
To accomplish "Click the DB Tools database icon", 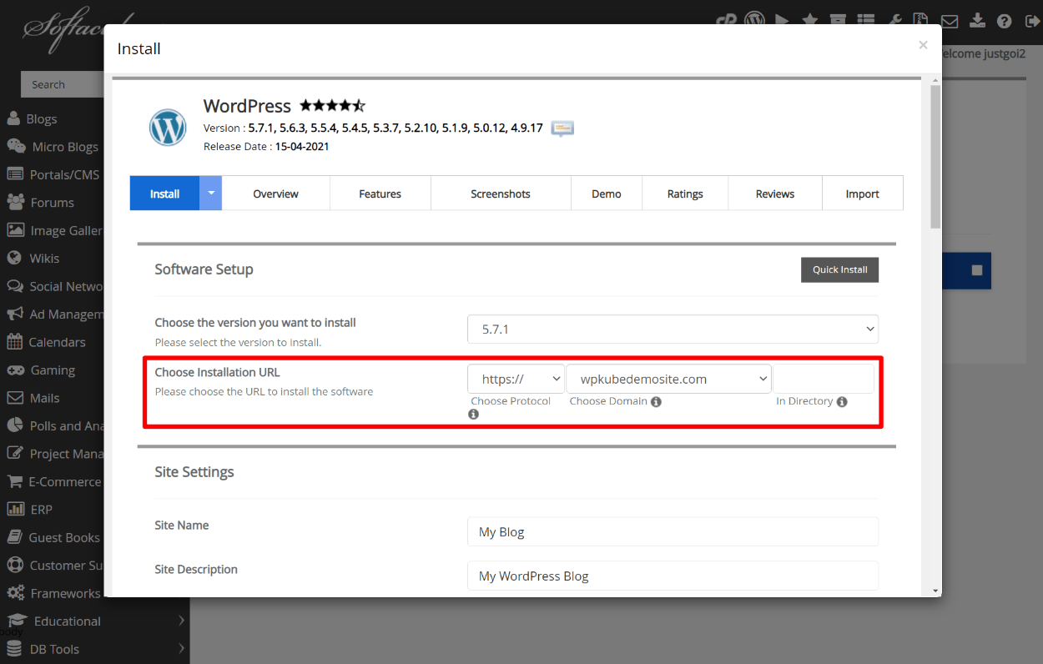I will 14,648.
